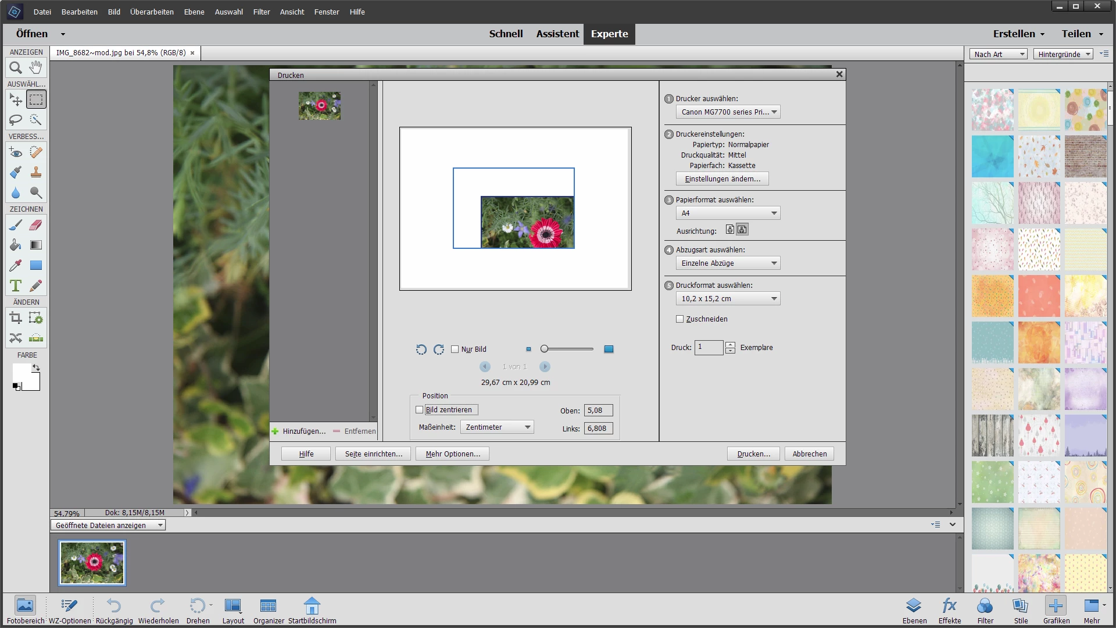The height and width of the screenshot is (628, 1116).
Task: Open the Filter menu
Action: (x=261, y=12)
